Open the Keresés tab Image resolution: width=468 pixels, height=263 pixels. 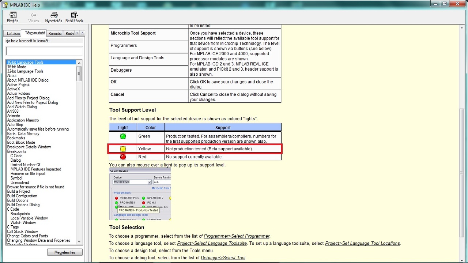55,33
